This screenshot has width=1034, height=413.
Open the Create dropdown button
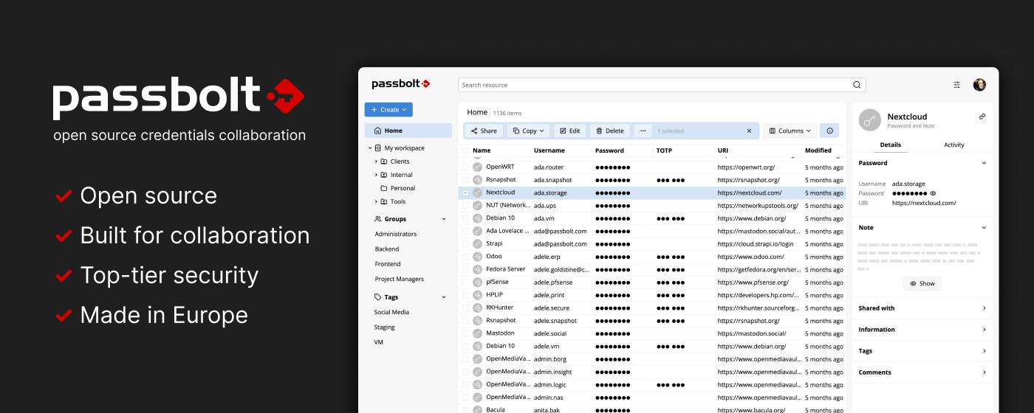(x=388, y=110)
